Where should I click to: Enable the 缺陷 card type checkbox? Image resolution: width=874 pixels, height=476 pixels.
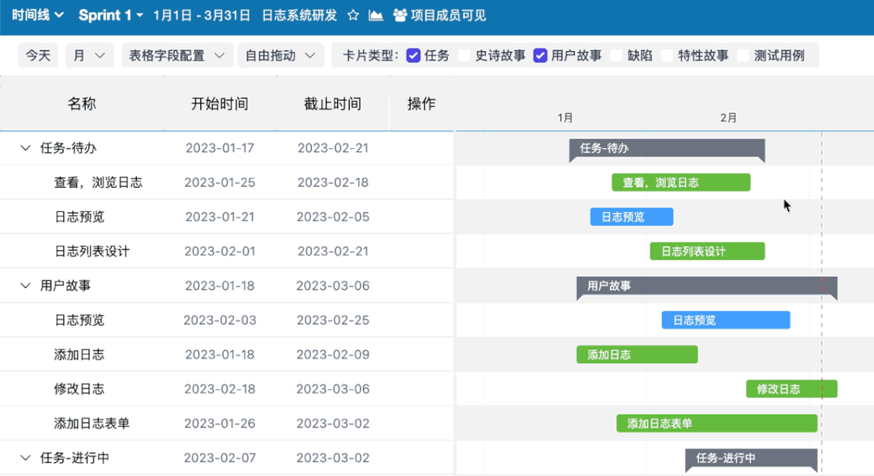tap(616, 55)
